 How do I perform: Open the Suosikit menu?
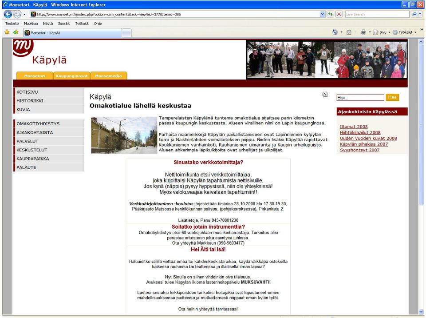point(64,24)
